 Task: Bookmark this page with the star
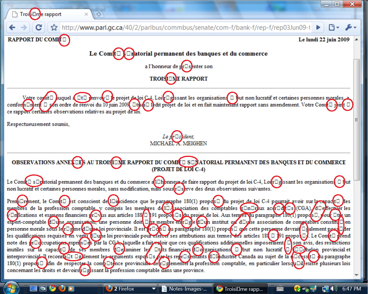pyautogui.click(x=54, y=28)
